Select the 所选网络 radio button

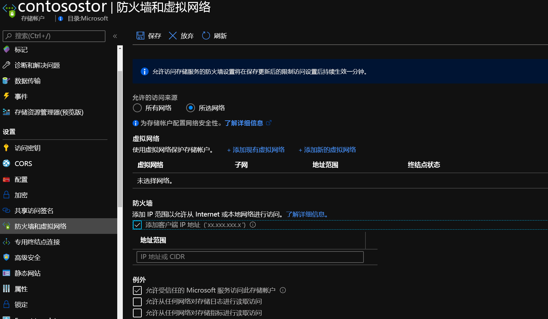tap(191, 108)
